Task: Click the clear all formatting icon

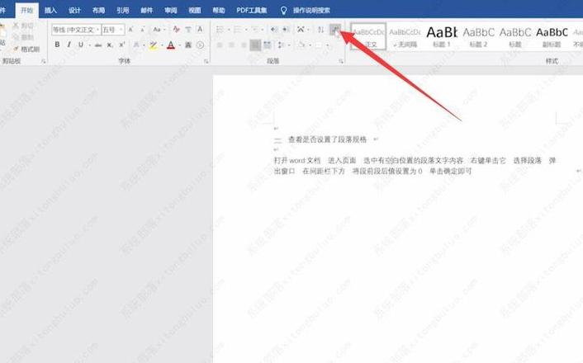Action: pos(176,30)
